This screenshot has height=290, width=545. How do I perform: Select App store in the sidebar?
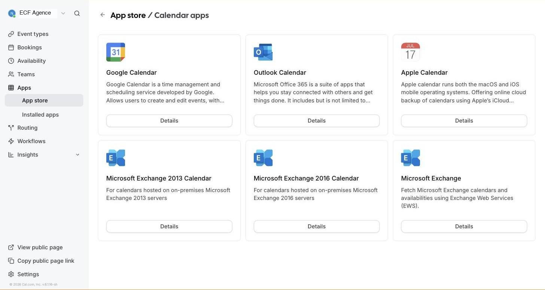(x=44, y=101)
